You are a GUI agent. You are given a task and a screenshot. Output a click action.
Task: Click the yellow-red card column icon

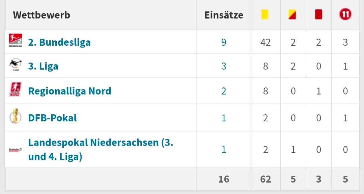coord(292,15)
